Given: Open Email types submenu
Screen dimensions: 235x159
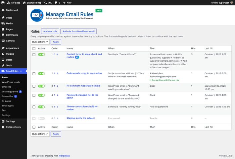Looking at the screenshot, I should coord(8,106).
